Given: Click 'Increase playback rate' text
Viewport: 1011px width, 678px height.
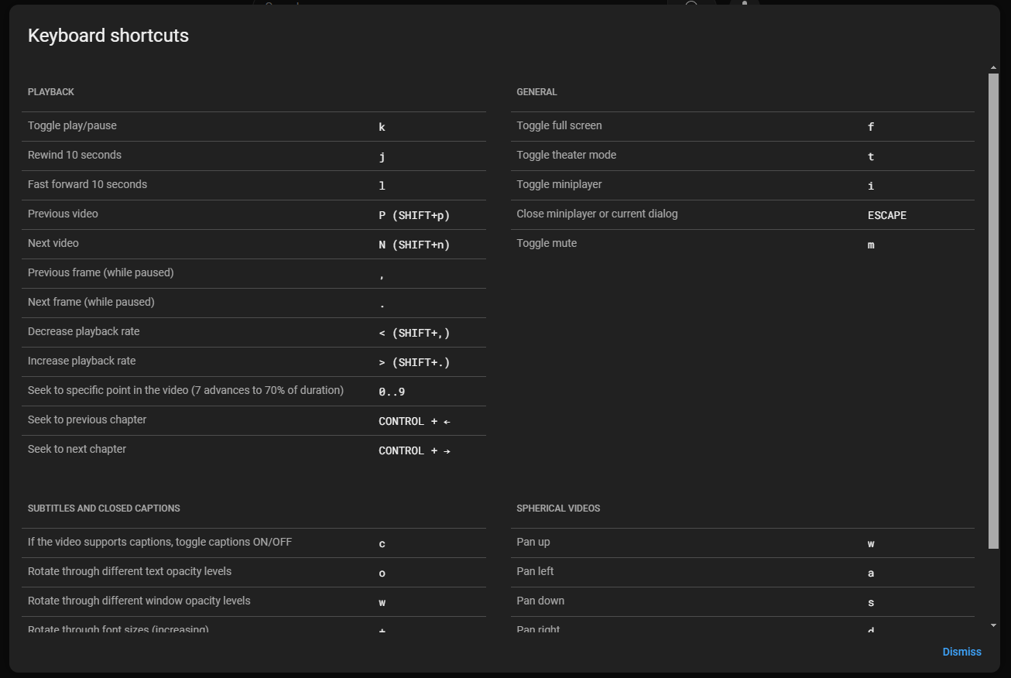Looking at the screenshot, I should (81, 361).
